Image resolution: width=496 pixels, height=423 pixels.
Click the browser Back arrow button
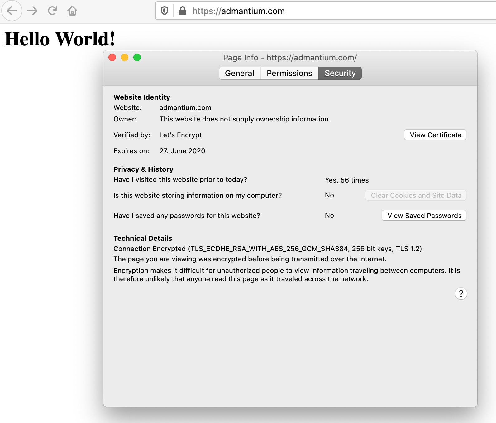point(12,11)
